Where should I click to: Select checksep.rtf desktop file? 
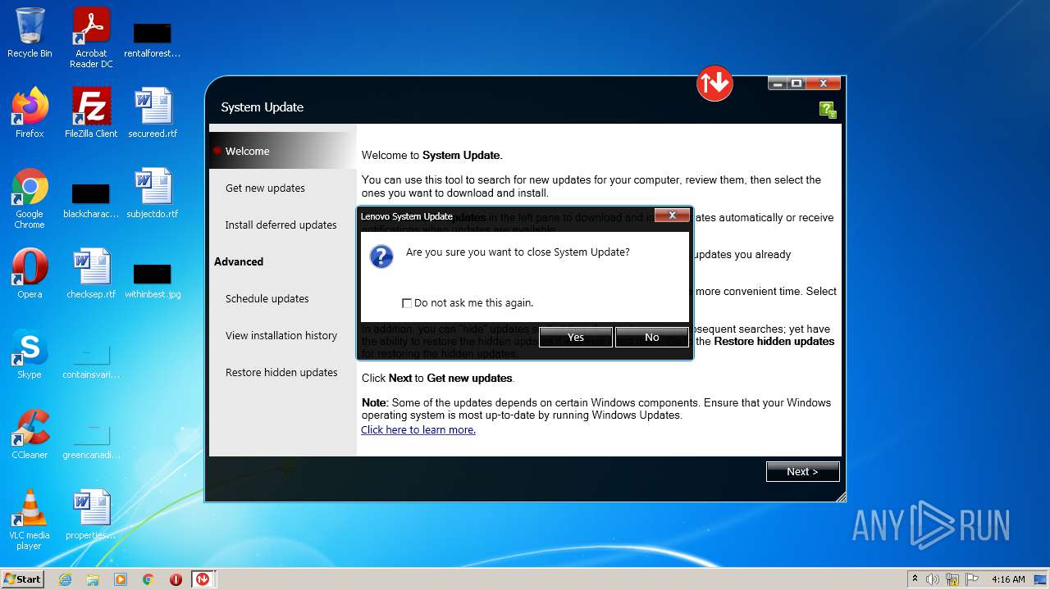tap(91, 274)
